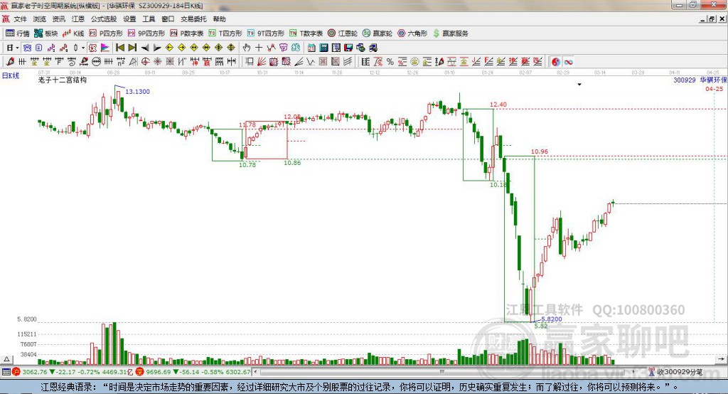The height and width of the screenshot is (394, 728).
Task: Click the 日K线 chart label
Action: (11, 75)
